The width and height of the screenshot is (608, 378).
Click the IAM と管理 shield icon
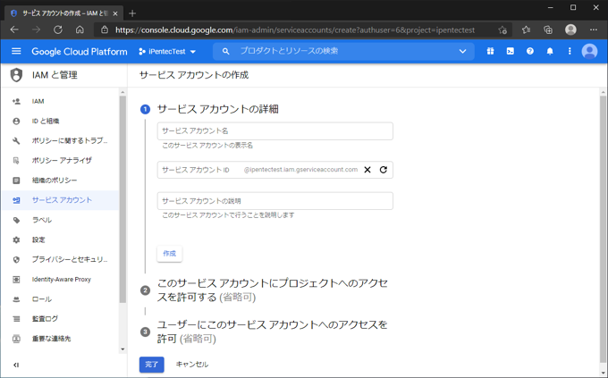point(16,75)
